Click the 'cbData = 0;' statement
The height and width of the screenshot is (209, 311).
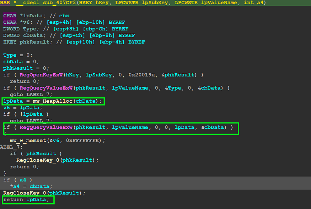[x=21, y=62]
